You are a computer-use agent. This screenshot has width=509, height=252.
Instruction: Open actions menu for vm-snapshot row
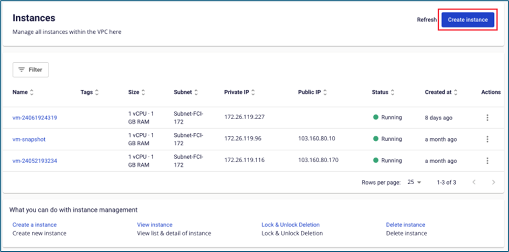coord(487,139)
